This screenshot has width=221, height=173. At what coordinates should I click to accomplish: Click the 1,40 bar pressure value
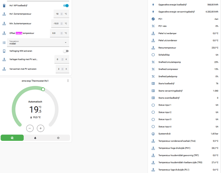214,134
